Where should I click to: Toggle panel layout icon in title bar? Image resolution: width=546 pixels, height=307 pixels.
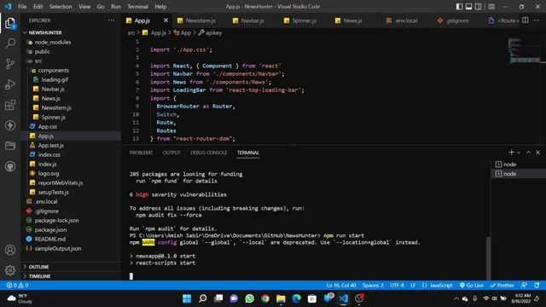pyautogui.click(x=468, y=7)
